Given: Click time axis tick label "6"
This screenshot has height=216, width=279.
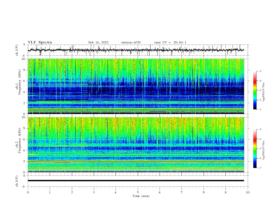Looking at the screenshot, I should point(160,192).
